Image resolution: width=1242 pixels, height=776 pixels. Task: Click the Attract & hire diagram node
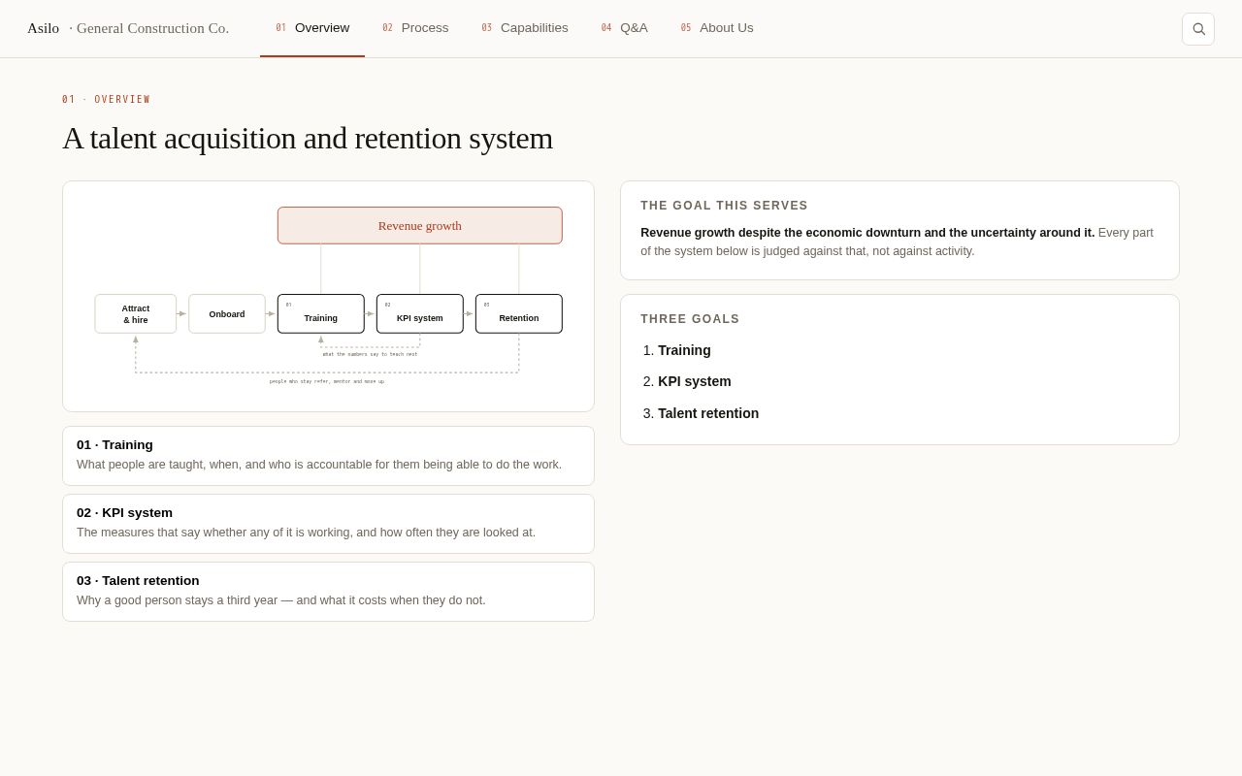[x=136, y=314]
